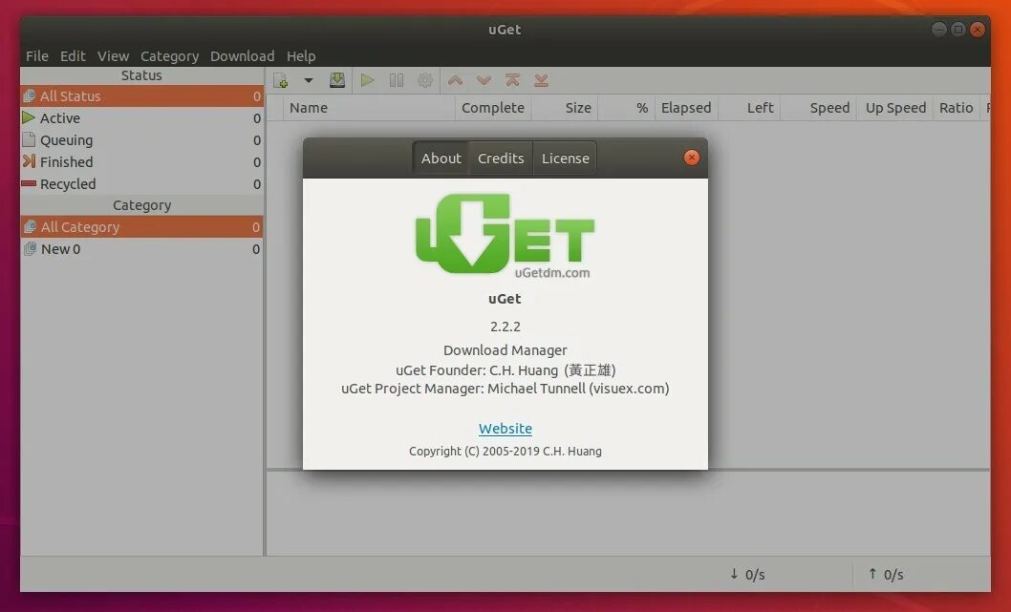
Task: Open the Category menu
Action: coord(169,56)
